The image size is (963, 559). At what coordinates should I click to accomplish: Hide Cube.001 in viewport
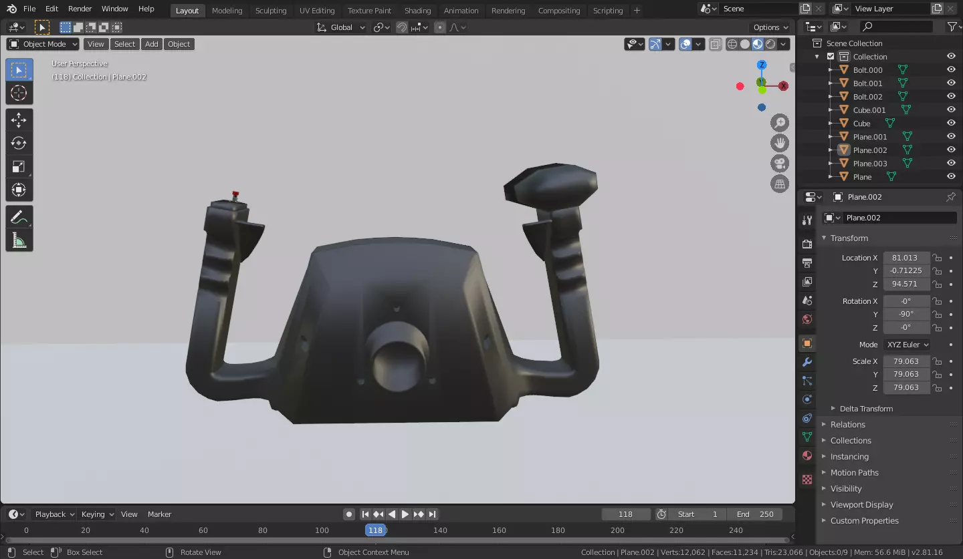(x=951, y=110)
